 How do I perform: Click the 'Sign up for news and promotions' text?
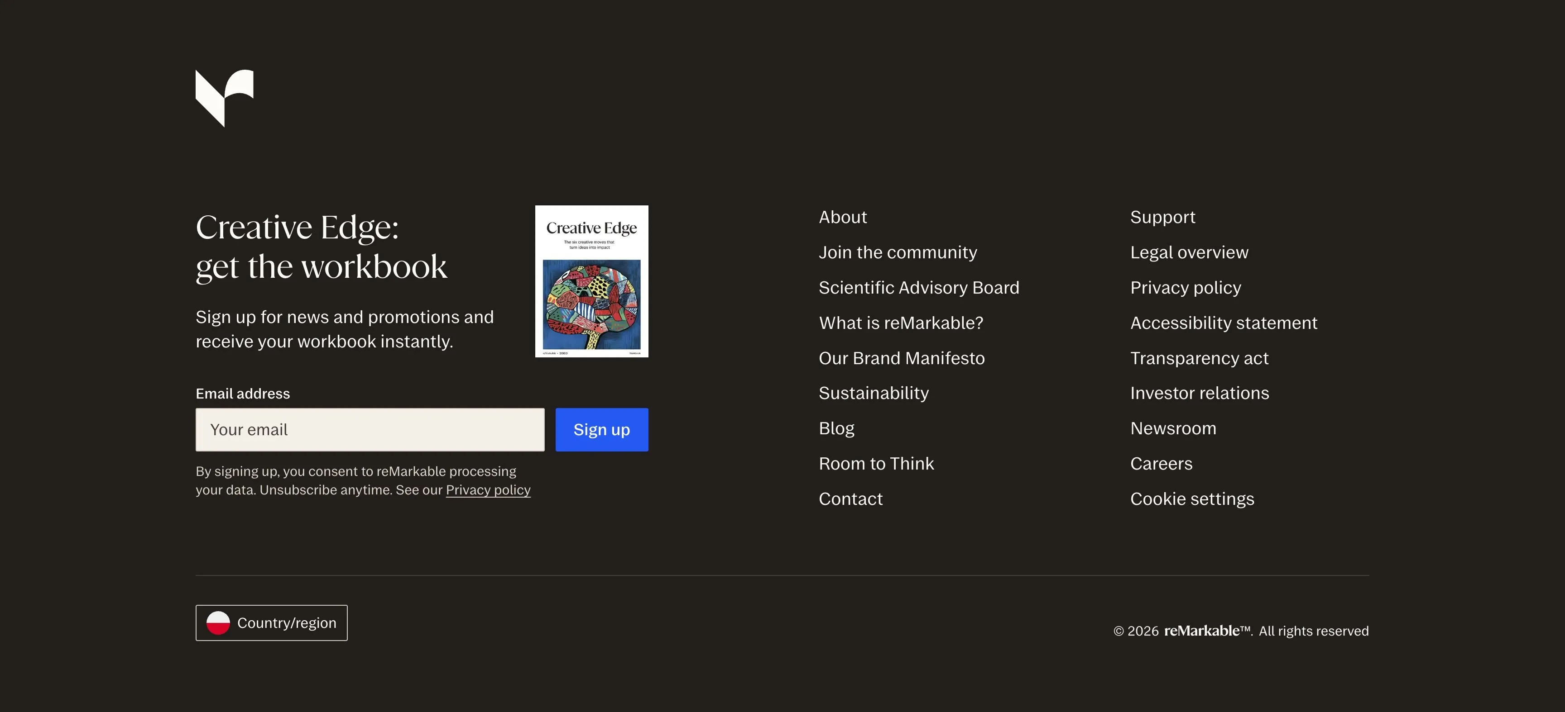click(345, 329)
